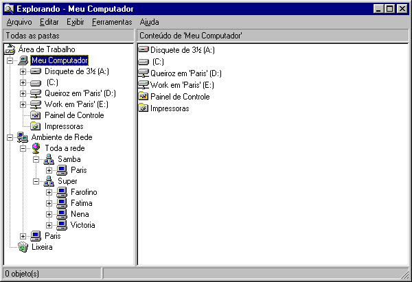Click the Farofino computer icon
This screenshot has width=412, height=282.
tap(62, 192)
